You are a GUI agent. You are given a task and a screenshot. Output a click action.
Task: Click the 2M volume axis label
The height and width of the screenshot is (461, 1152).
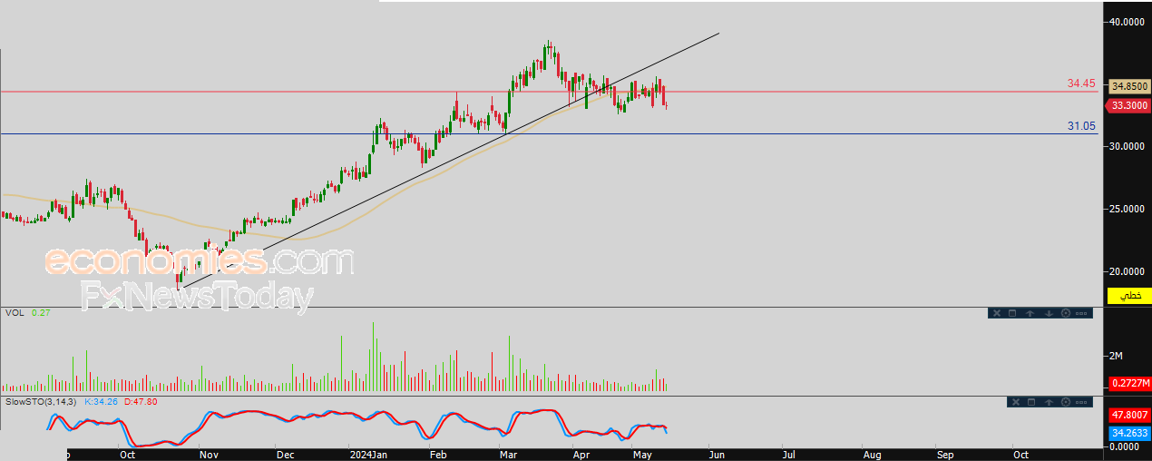(1116, 356)
